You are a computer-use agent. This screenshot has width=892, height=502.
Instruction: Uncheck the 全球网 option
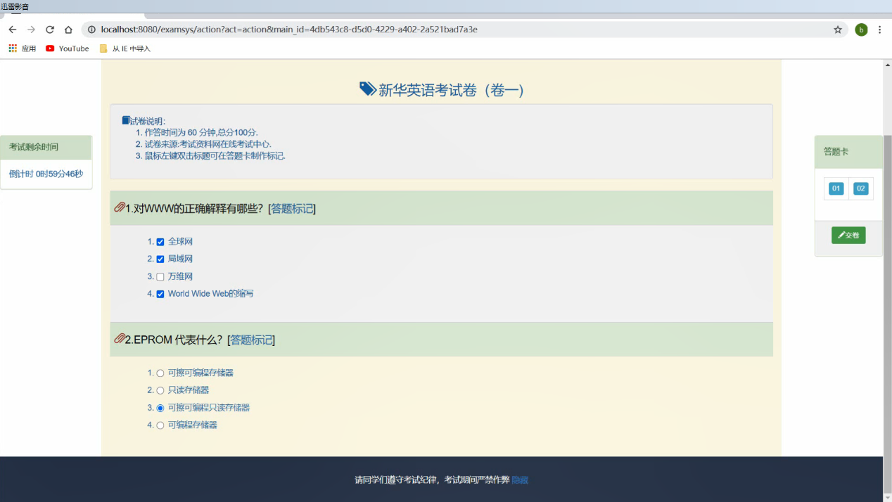(160, 242)
